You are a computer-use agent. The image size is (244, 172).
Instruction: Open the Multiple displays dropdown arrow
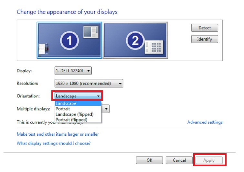[x=106, y=109]
